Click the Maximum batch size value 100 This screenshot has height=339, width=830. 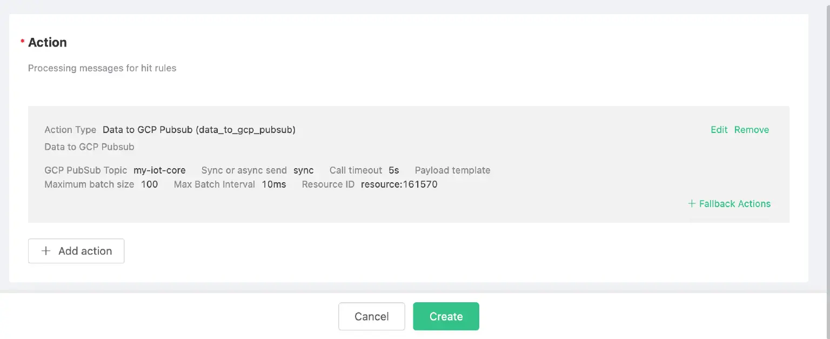click(149, 184)
